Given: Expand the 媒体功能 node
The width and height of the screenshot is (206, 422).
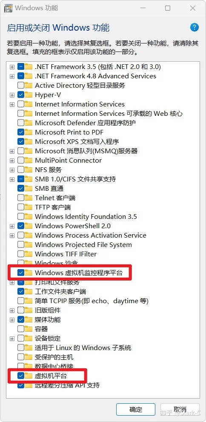Looking at the screenshot, I should pos(12,320).
